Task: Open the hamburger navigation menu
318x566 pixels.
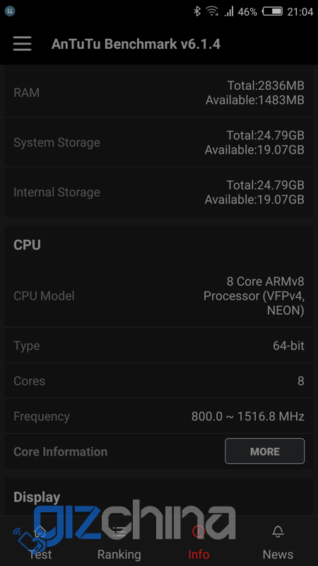Action: [23, 44]
